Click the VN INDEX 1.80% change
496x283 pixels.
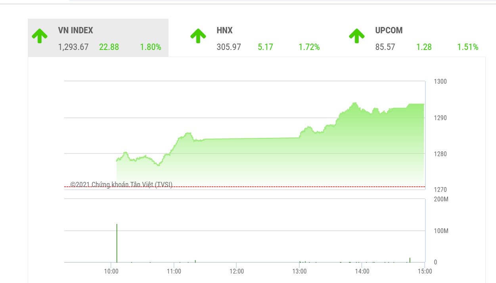click(150, 47)
